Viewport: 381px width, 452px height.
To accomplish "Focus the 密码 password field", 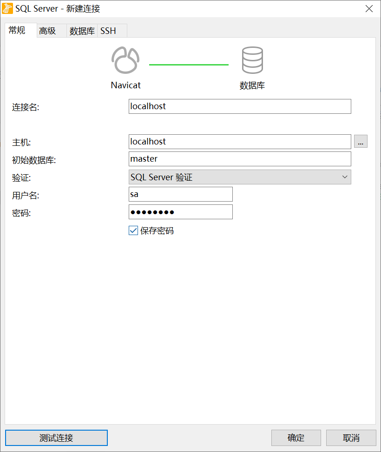I will pyautogui.click(x=180, y=212).
